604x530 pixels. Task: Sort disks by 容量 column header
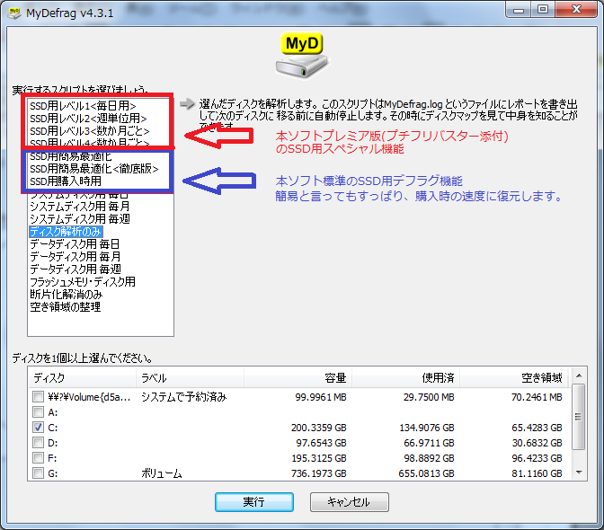(298, 378)
